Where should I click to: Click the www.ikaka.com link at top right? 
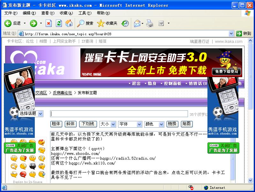229,42
